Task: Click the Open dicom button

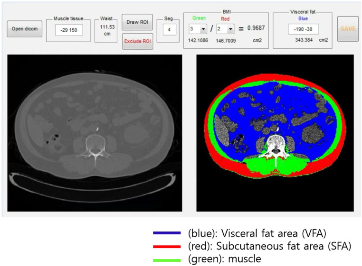Action: click(x=25, y=29)
